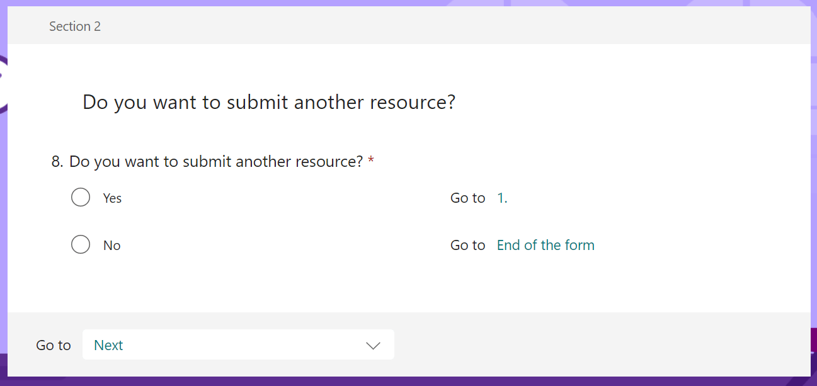This screenshot has height=386, width=817.
Task: Click the chevron arrow beside Next
Action: [373, 345]
